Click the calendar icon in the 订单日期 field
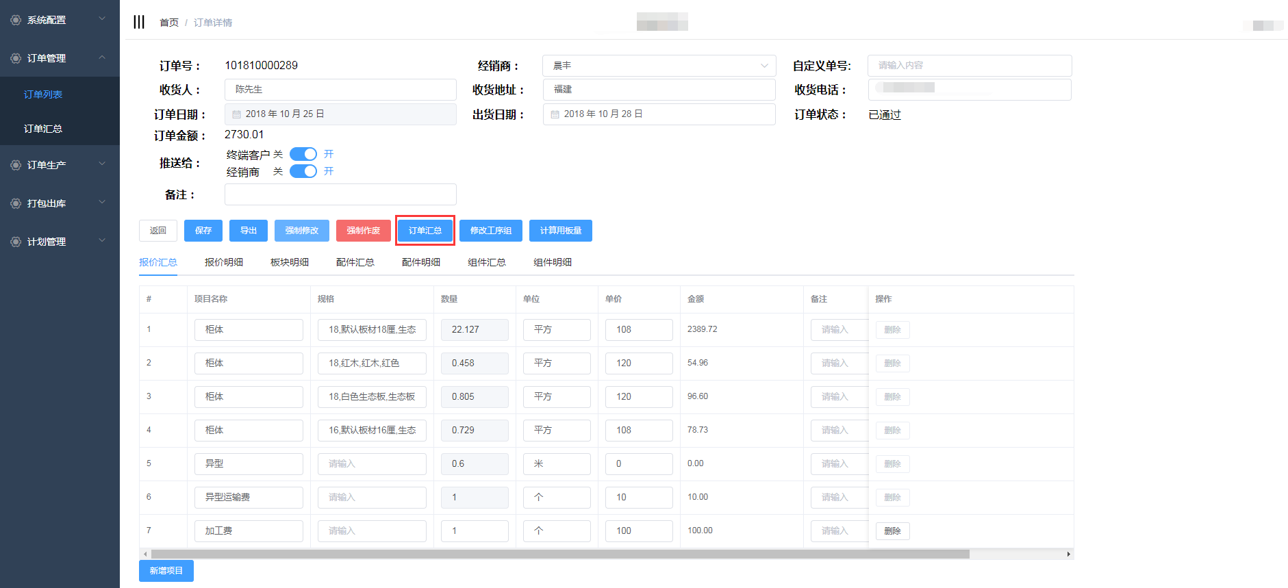 (x=236, y=114)
